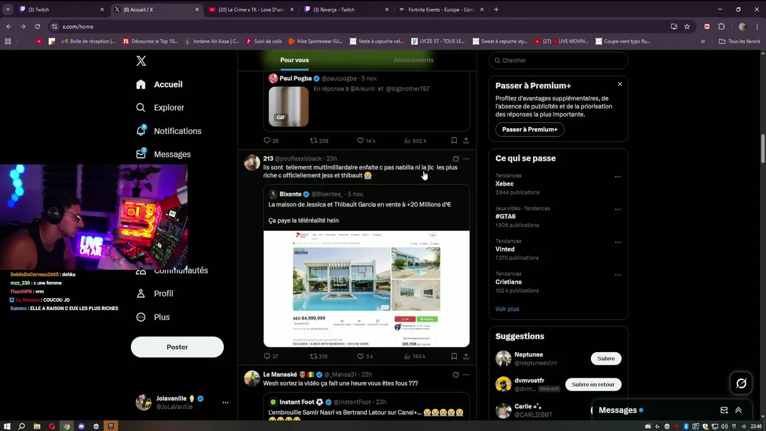Open Windows taskbar search
The image size is (766, 431).
pyautogui.click(x=22, y=426)
